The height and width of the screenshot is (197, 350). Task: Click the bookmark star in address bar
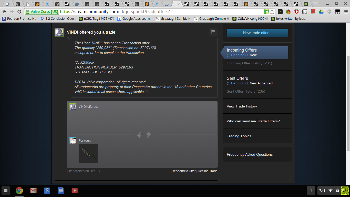[x=272, y=12]
